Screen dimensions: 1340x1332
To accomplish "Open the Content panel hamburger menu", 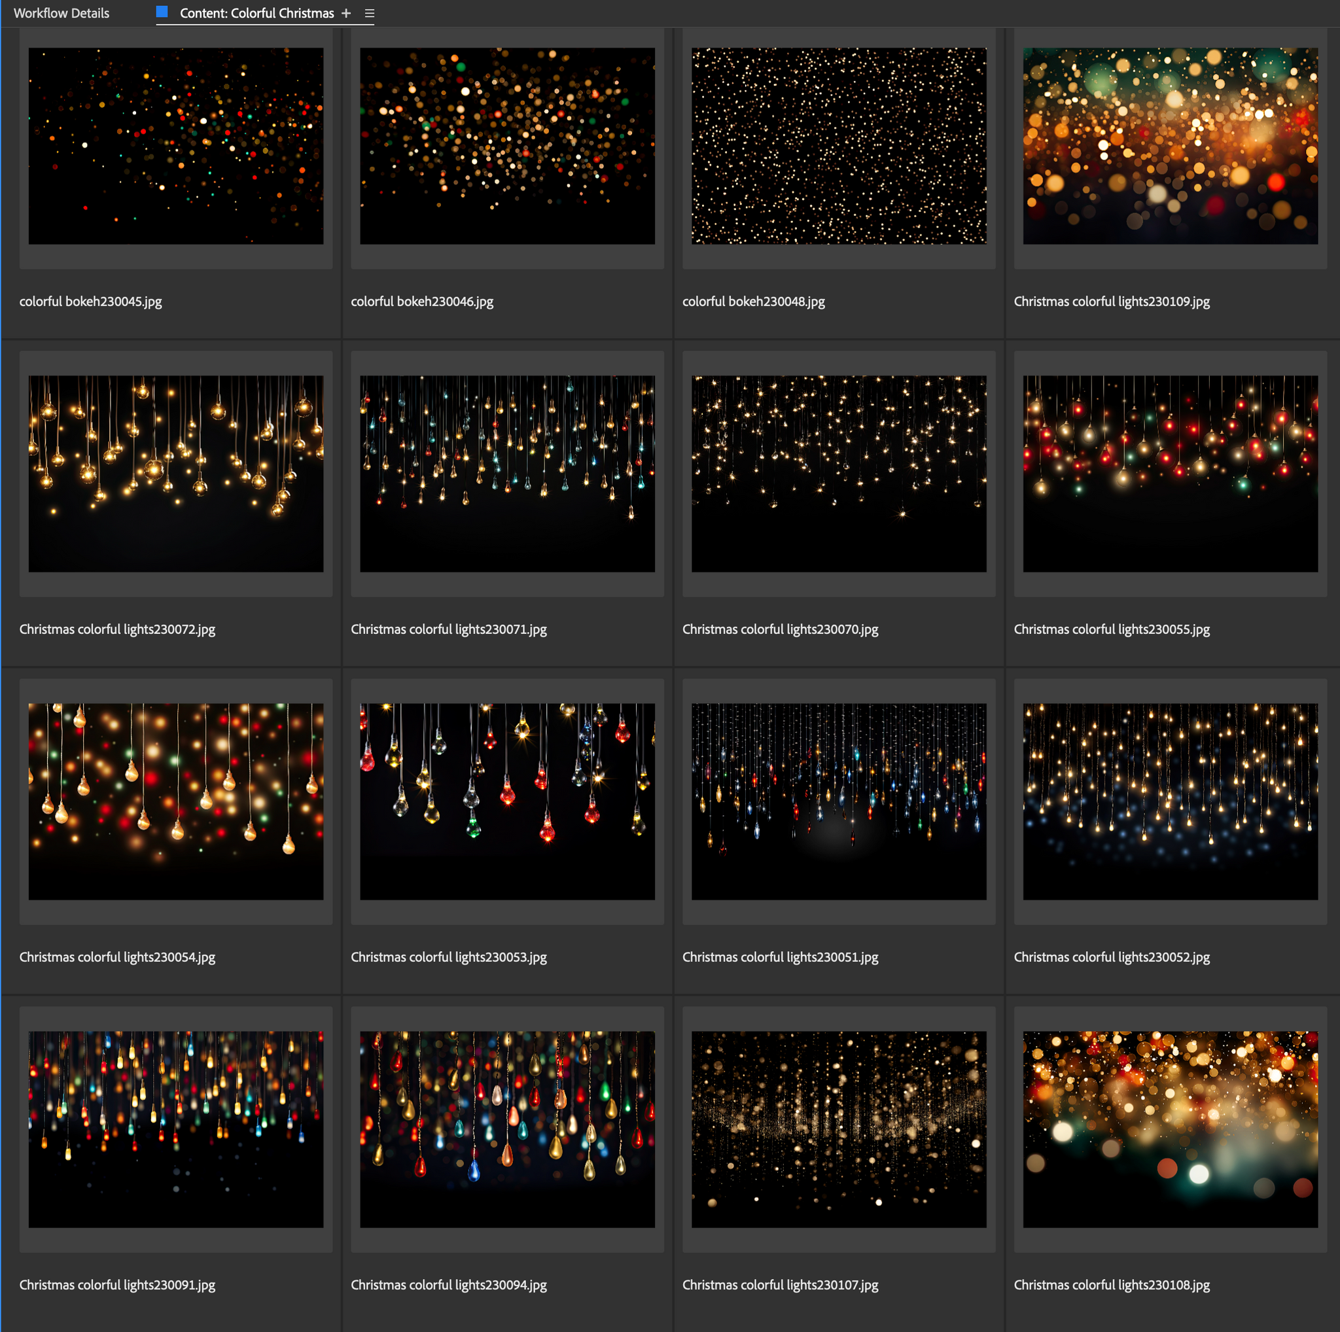I will tap(370, 13).
